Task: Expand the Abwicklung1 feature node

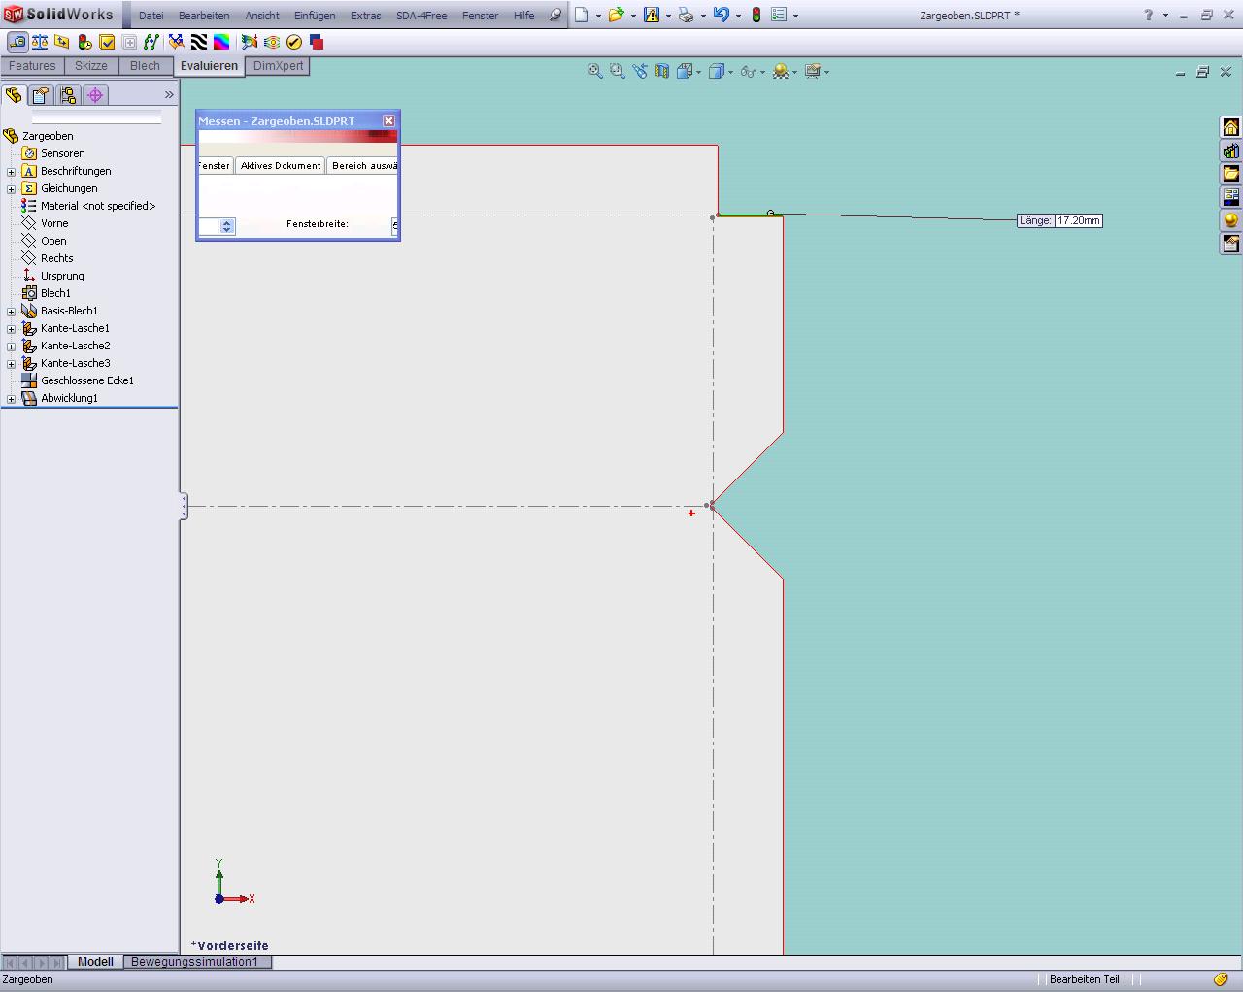Action: click(11, 399)
